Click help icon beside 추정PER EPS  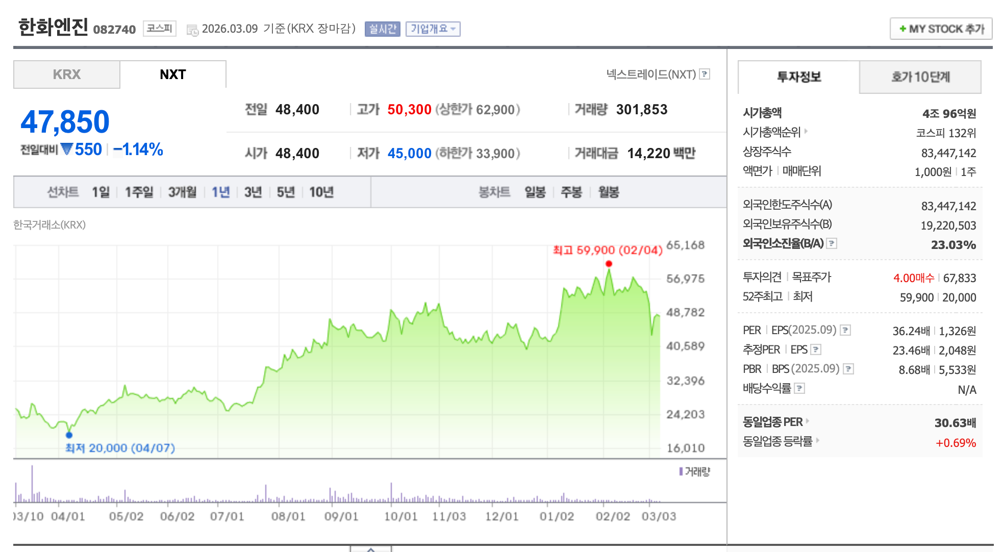816,349
